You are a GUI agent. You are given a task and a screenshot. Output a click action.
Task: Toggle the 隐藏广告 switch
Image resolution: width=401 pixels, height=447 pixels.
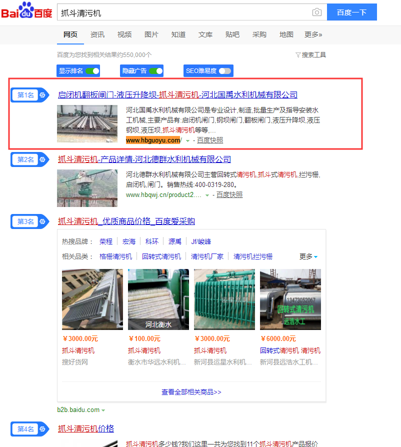[156, 70]
